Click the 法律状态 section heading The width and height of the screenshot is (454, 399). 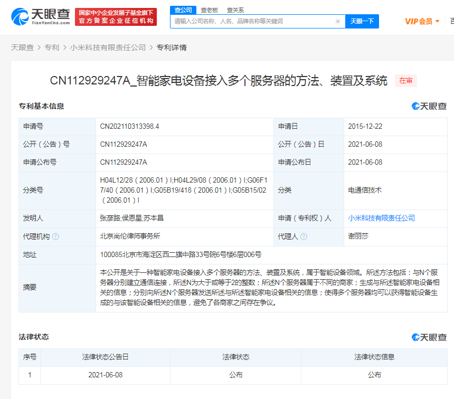point(34,337)
